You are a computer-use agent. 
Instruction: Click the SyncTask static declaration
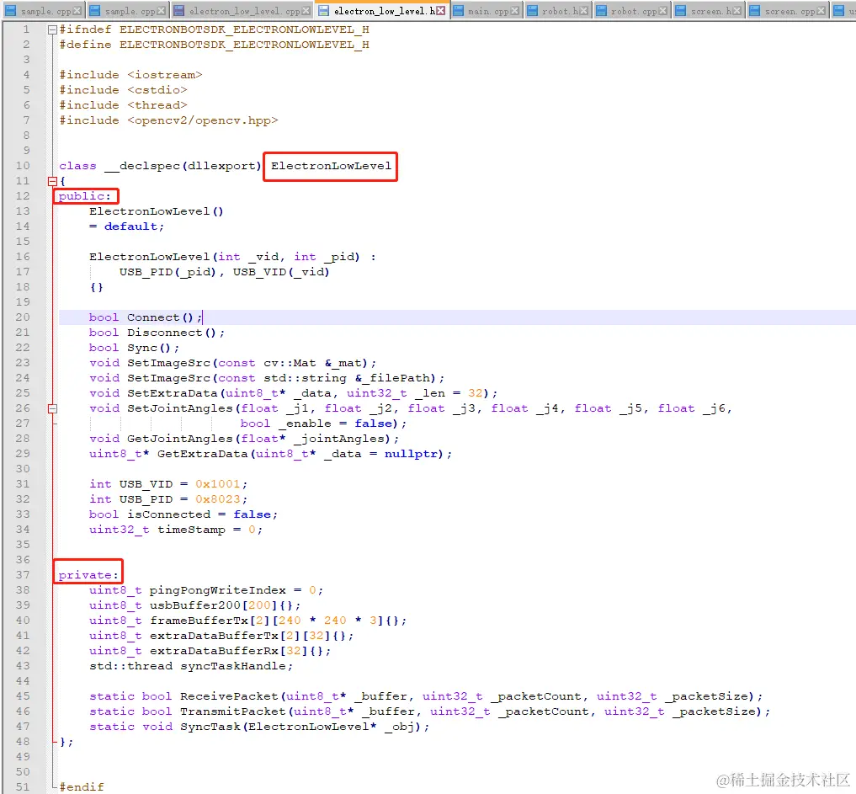tap(259, 727)
